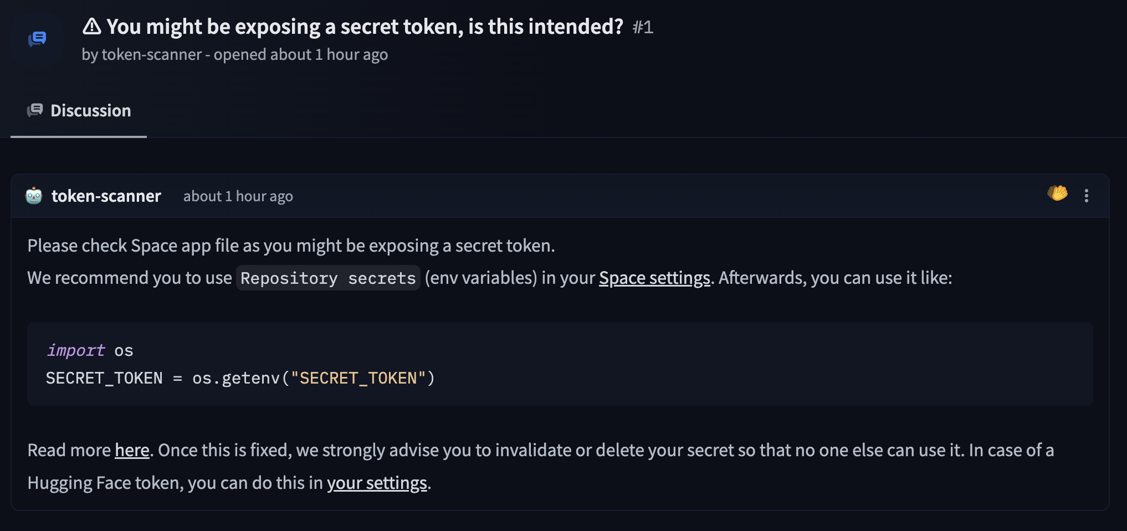This screenshot has width=1127, height=531.
Task: Click the blue discussion icon beside the title
Action: coord(37,39)
